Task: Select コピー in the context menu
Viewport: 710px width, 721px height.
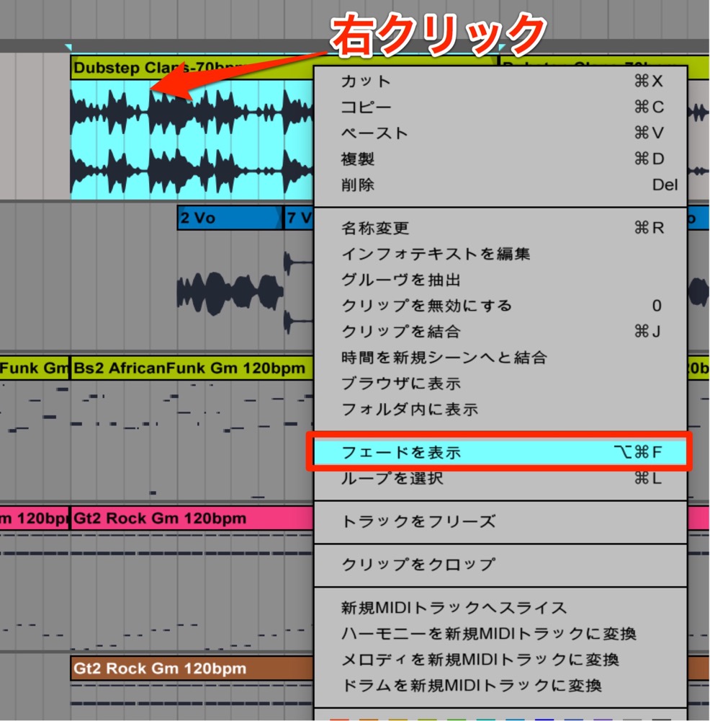Action: tap(500, 107)
